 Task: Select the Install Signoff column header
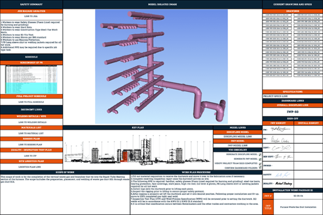click(309, 123)
